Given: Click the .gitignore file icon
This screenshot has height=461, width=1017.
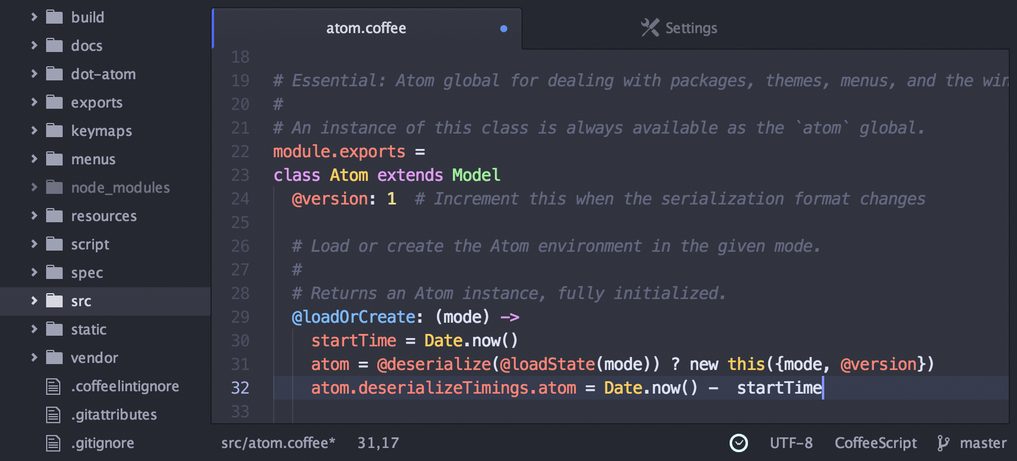Looking at the screenshot, I should (53, 443).
